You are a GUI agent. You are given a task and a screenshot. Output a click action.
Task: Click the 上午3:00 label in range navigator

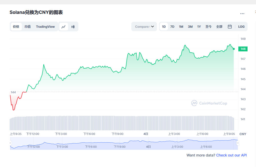tap(177, 147)
